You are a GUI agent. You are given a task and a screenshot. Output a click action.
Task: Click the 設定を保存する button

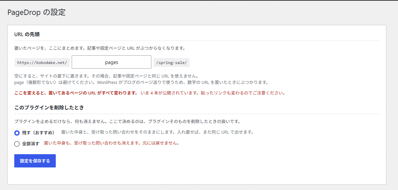point(35,161)
